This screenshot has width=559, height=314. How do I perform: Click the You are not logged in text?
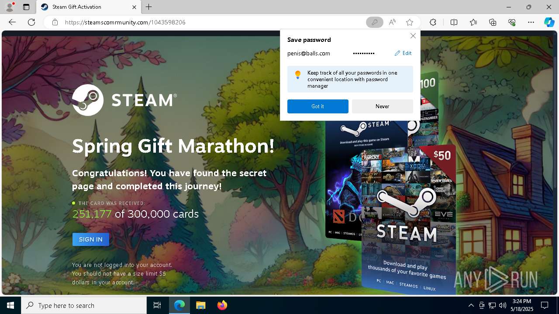tap(122, 265)
